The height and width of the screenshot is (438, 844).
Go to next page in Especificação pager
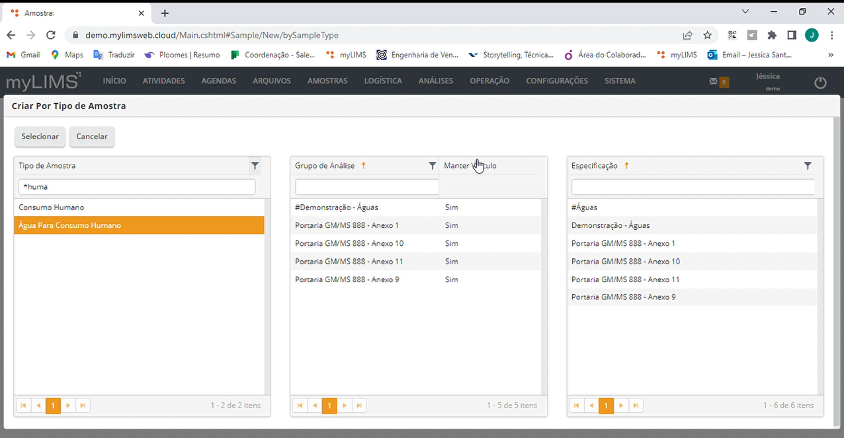coord(620,406)
